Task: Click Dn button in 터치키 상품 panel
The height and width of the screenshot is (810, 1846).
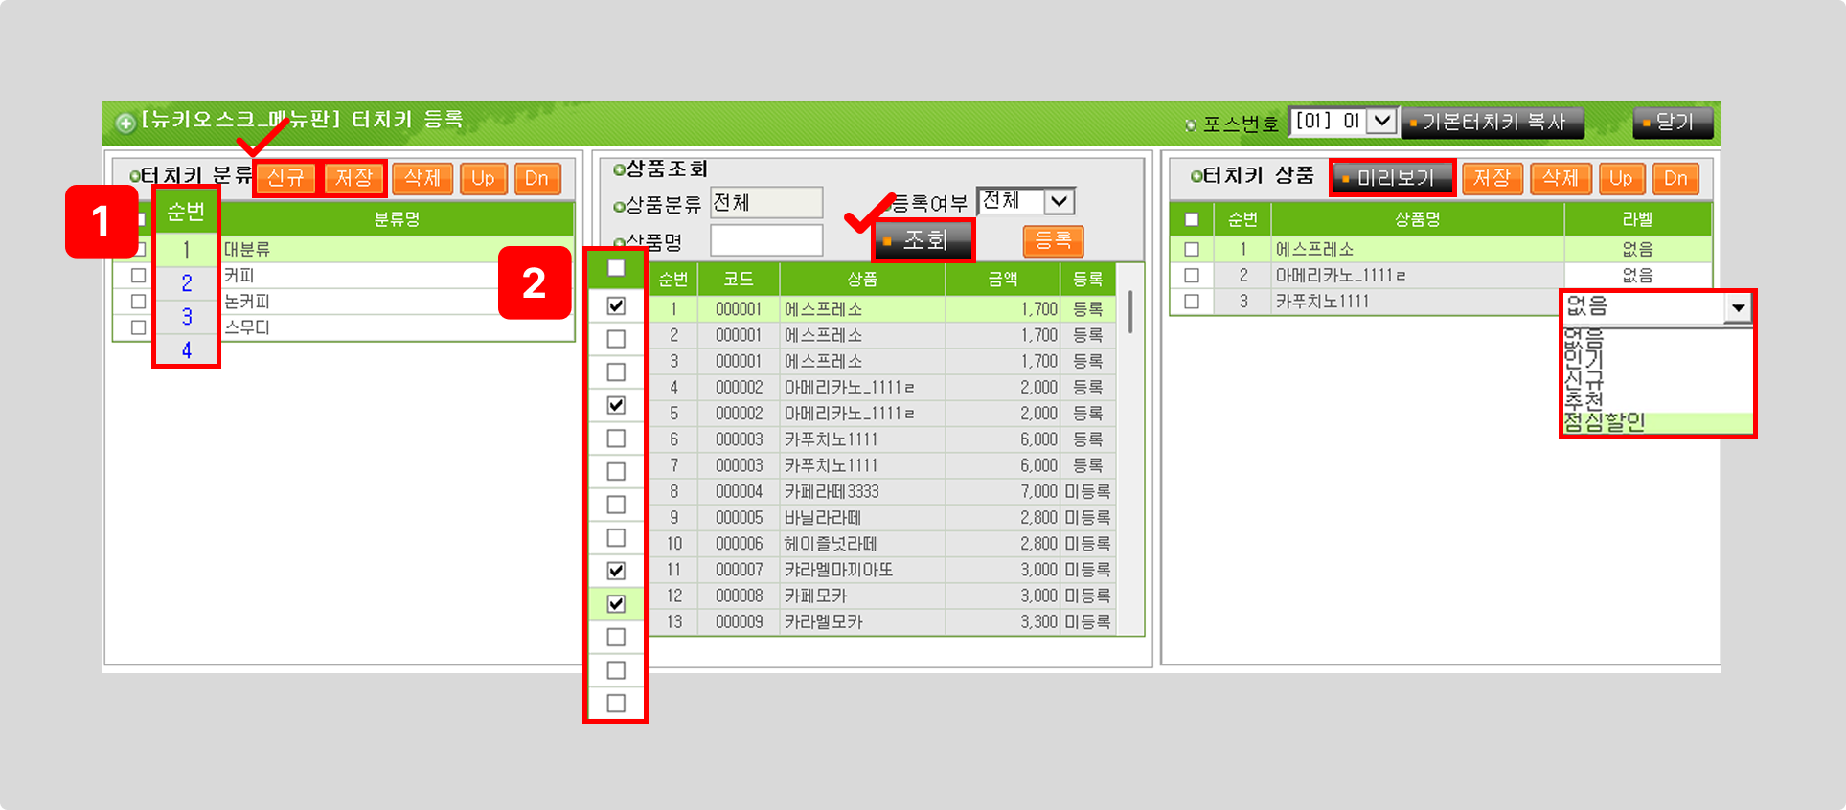Action: point(1675,178)
